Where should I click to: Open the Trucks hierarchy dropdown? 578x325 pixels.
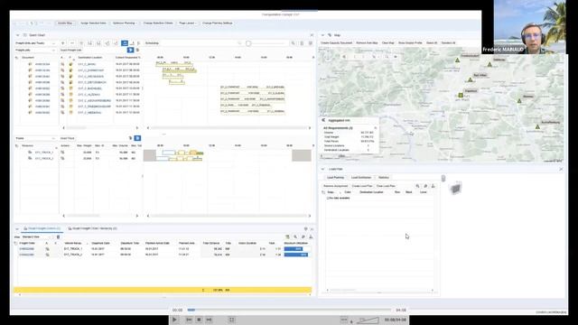(x=35, y=138)
